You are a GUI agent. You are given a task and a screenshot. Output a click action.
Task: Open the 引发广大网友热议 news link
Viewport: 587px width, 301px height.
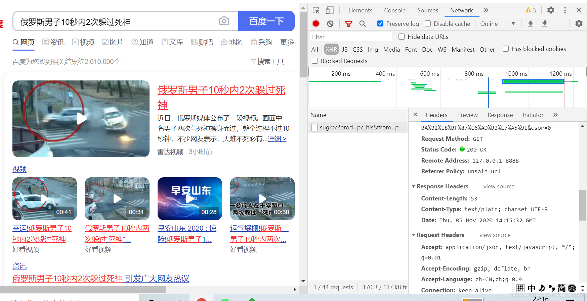tap(157, 279)
